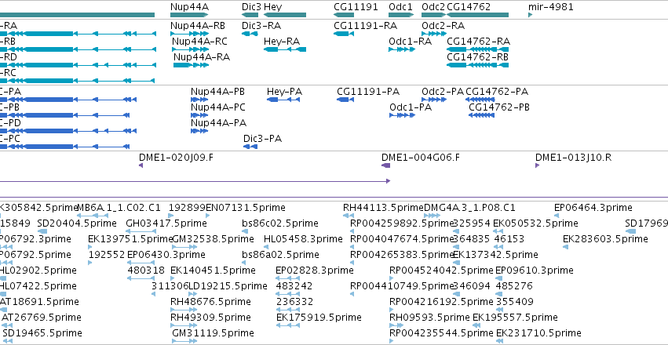668x345 pixels.
Task: Select transcript Nup44A-RA
Action: pos(191,65)
